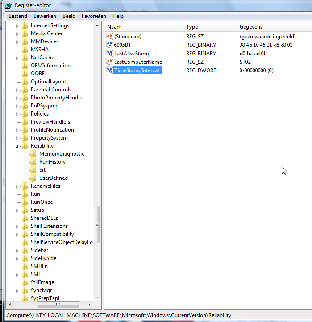This screenshot has width=312, height=322.
Task: Click the OOBE folder icon
Action: (x=25, y=74)
